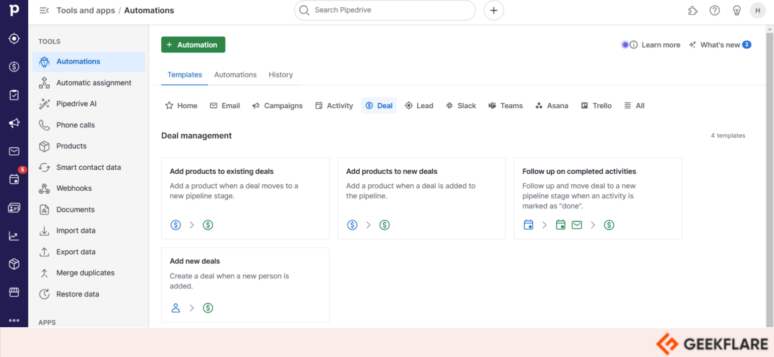The width and height of the screenshot is (774, 357).
Task: Open What's new notifications
Action: coord(720,45)
